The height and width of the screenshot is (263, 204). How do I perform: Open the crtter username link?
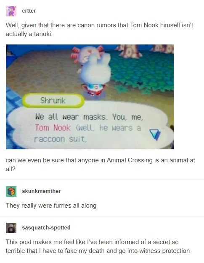click(29, 11)
